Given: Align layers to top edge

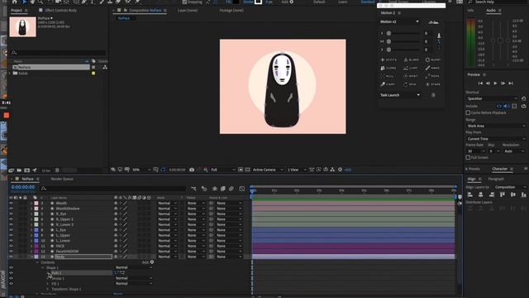Looking at the screenshot, I should pos(503,195).
